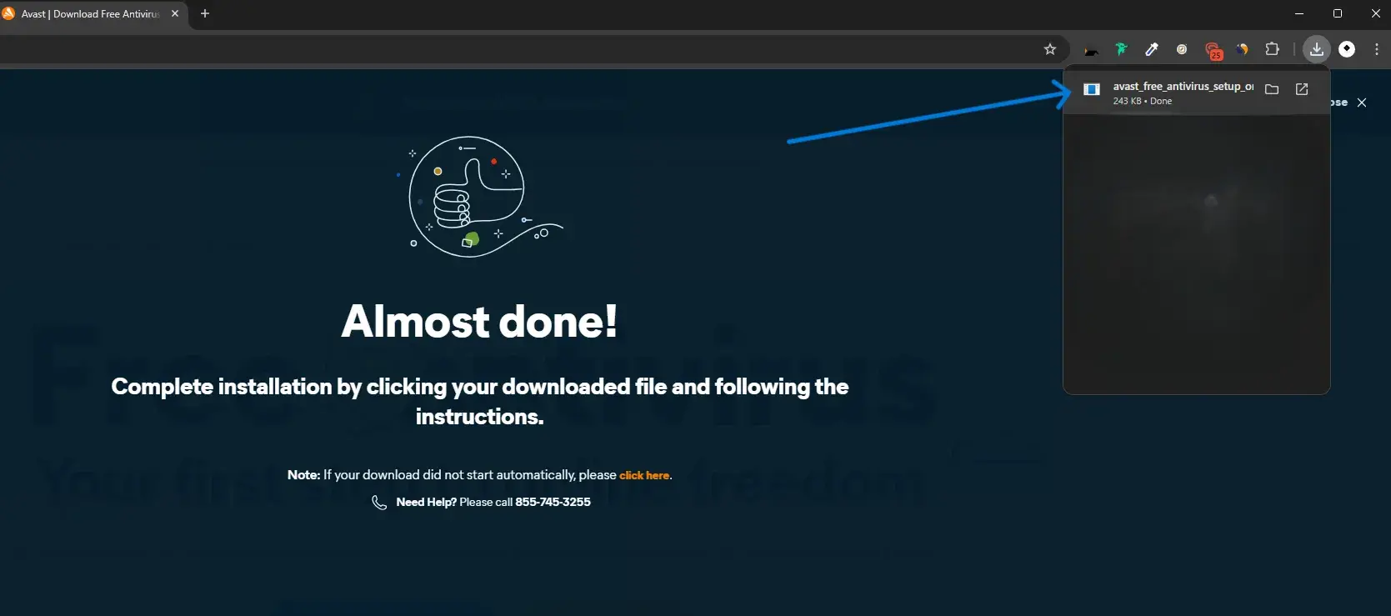Viewport: 1391px width, 616px height.
Task: Click the green bird extension icon
Action: click(1121, 49)
